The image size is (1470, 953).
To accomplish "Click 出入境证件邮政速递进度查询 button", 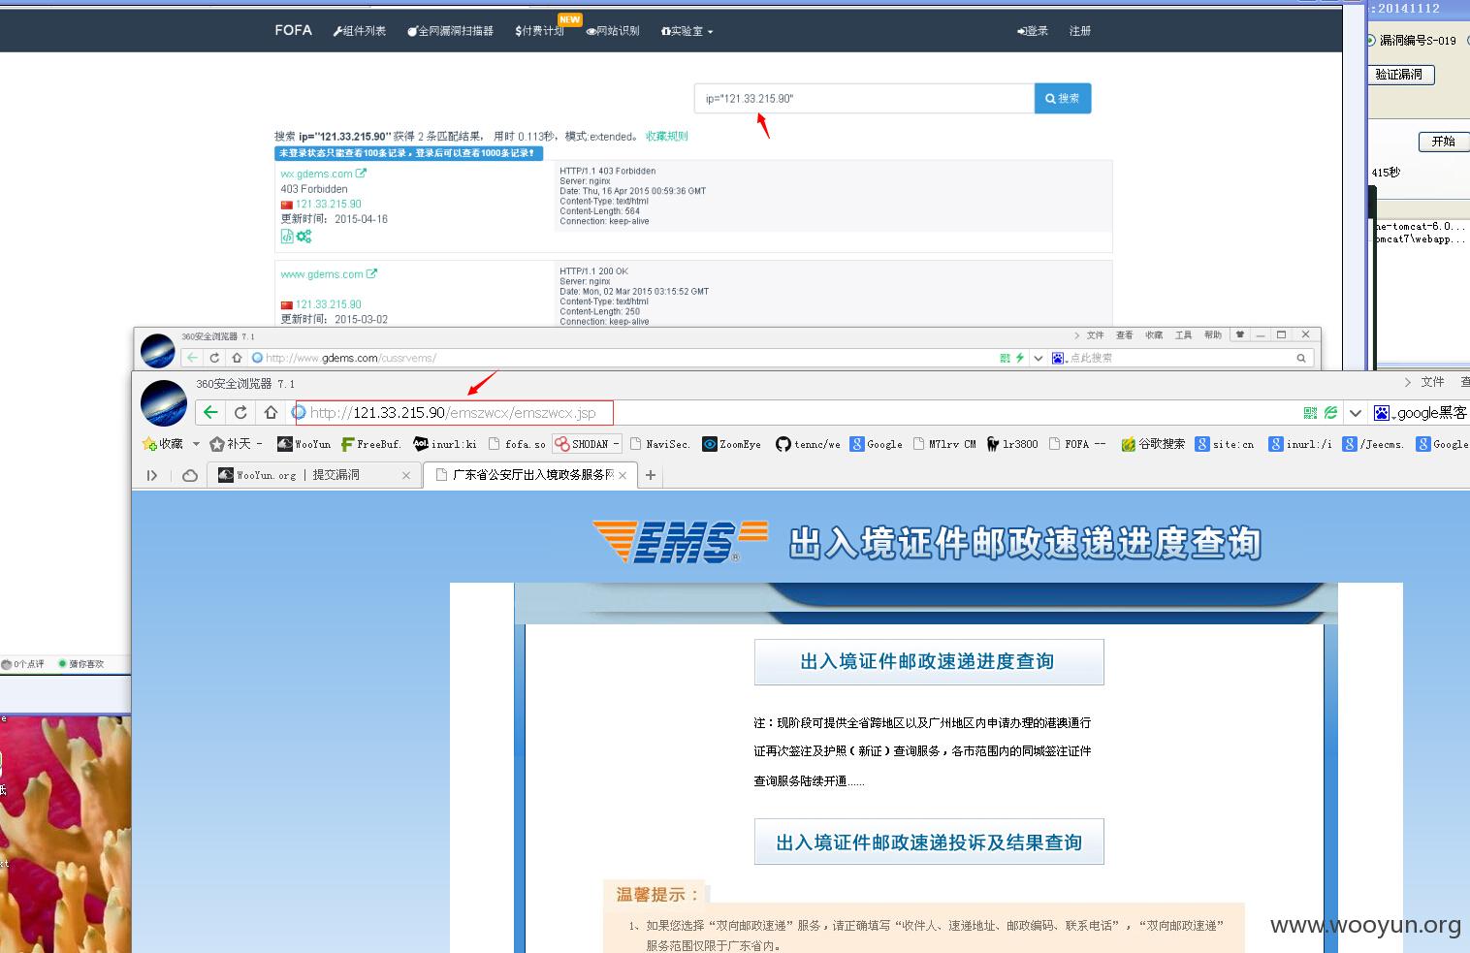I will tap(929, 662).
